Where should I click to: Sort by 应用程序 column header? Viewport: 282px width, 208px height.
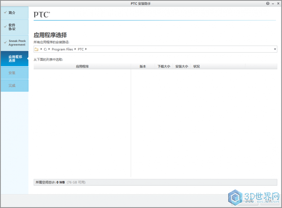[82, 66]
